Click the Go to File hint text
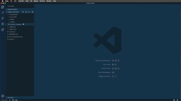Image resolution: width=181 pixels, height=101 pixels. pyautogui.click(x=107, y=65)
